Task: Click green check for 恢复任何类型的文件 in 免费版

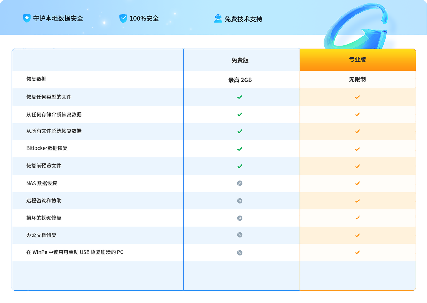Action: (x=240, y=97)
